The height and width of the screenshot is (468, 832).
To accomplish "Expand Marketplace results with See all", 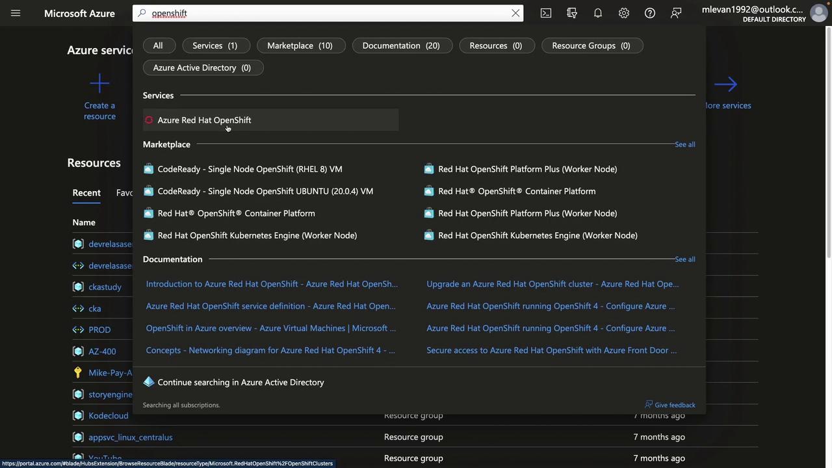I will pyautogui.click(x=684, y=144).
